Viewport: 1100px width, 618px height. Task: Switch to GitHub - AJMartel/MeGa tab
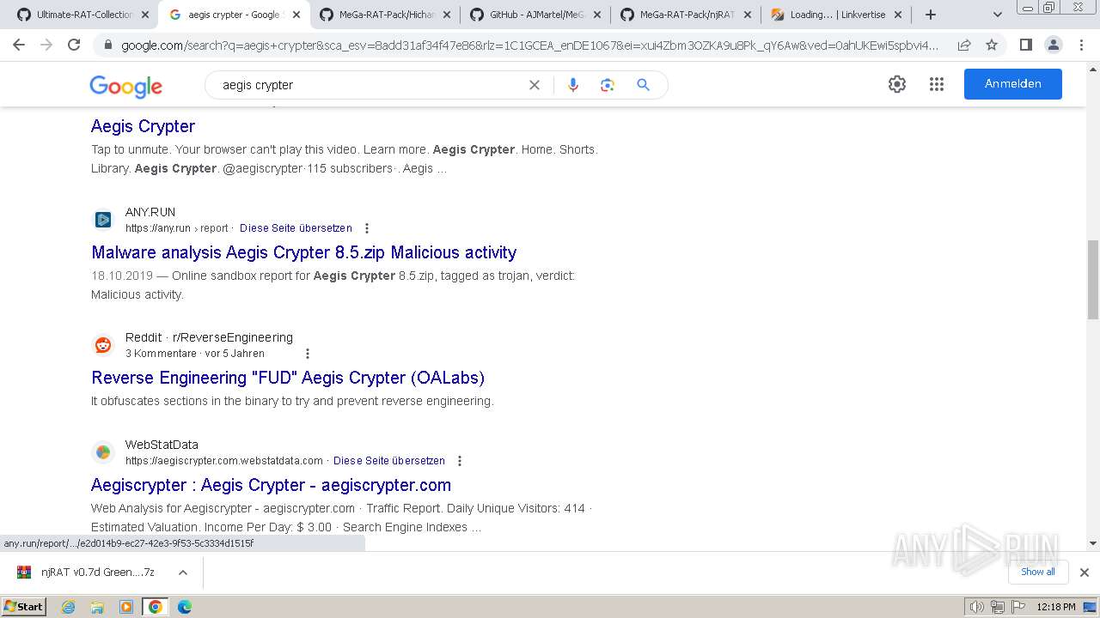(535, 15)
